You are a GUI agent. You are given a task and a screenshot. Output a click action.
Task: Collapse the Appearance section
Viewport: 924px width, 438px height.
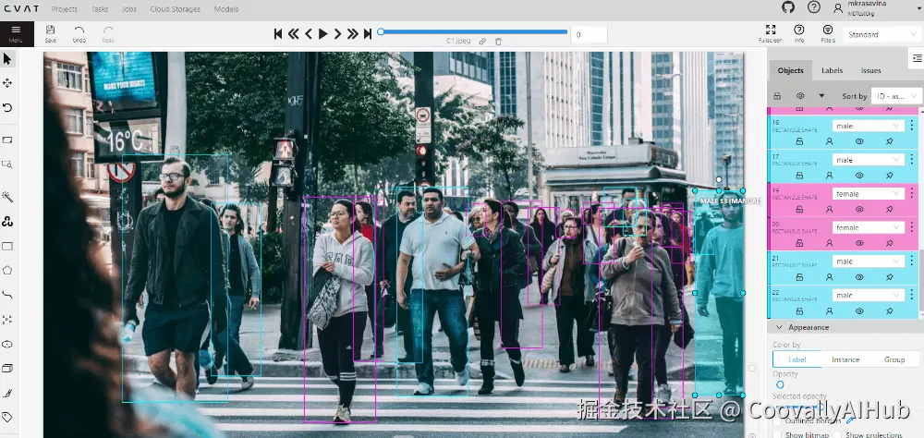click(779, 327)
